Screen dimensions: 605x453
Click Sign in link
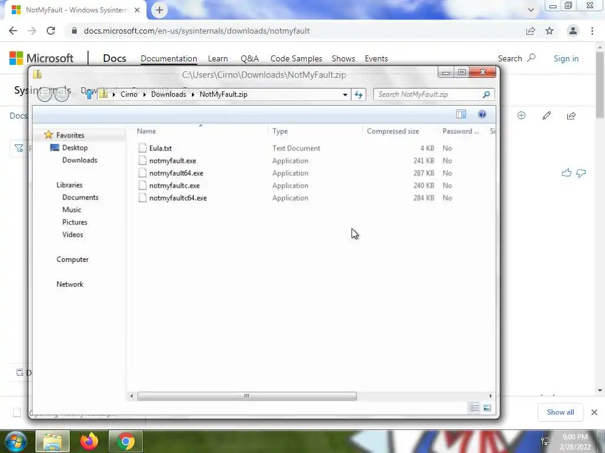coord(565,58)
